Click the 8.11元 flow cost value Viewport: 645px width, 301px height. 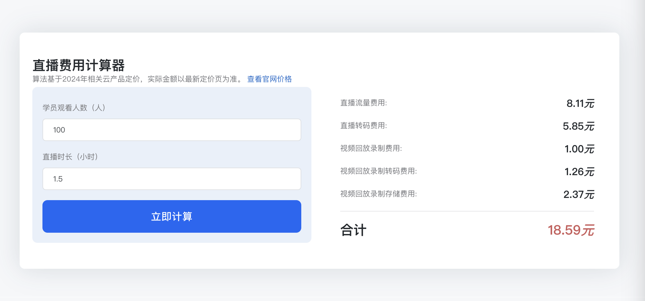tap(580, 103)
